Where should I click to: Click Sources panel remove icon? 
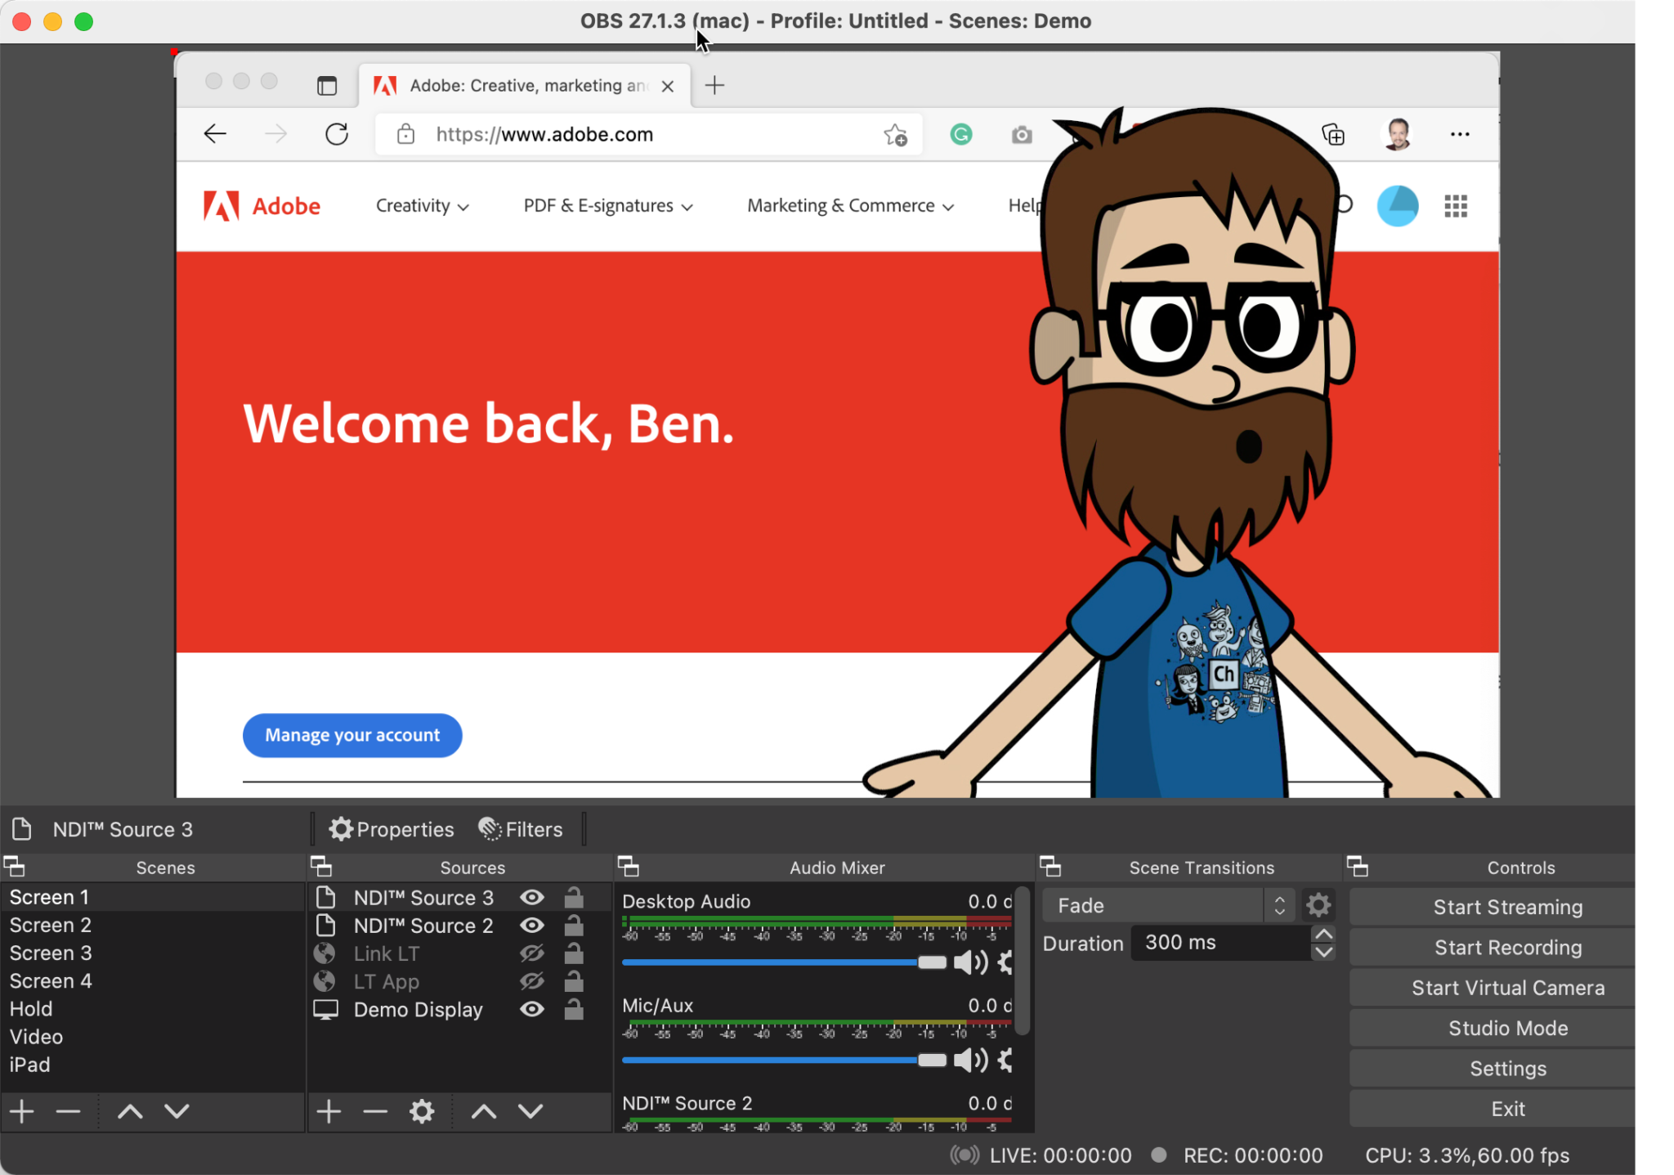click(x=375, y=1111)
